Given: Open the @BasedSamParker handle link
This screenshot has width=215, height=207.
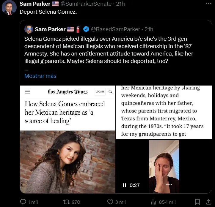Looking at the screenshot, I should [x=115, y=29].
